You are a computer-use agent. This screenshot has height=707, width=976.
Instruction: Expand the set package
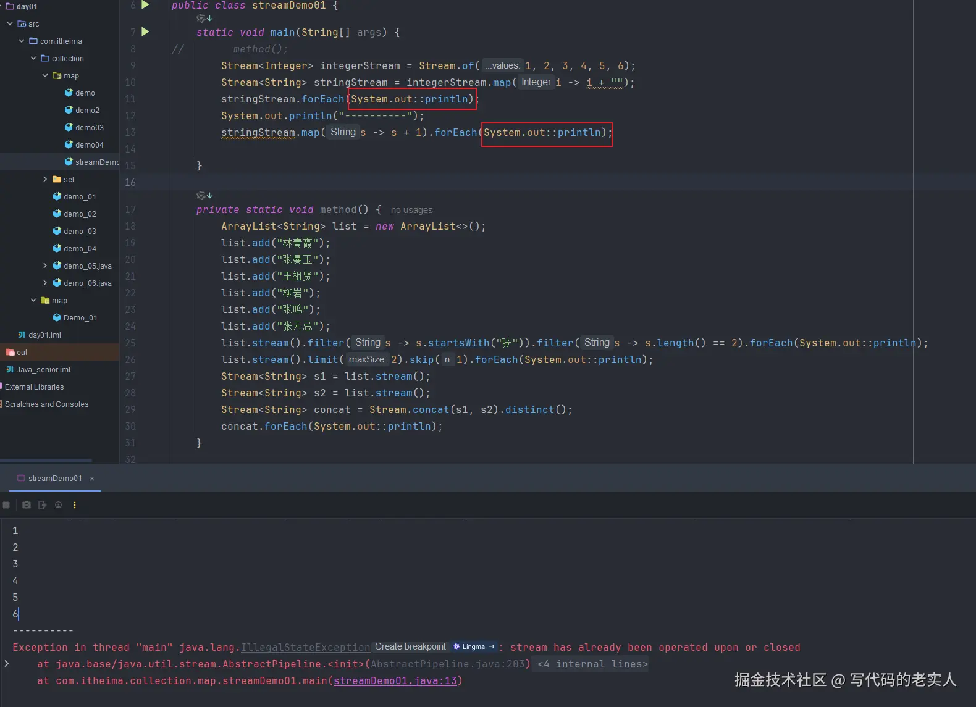pos(45,179)
